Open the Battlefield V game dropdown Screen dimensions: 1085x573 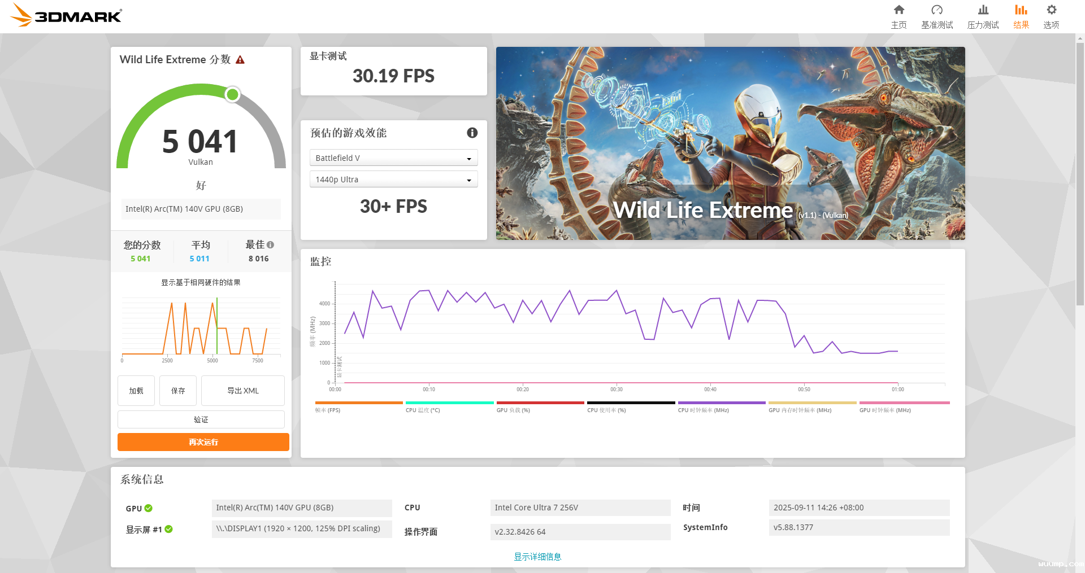393,158
